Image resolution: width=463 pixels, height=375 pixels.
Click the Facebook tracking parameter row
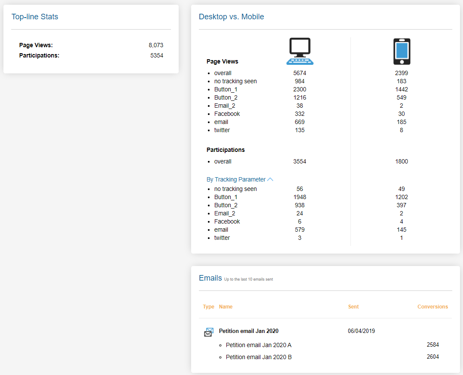point(227,221)
